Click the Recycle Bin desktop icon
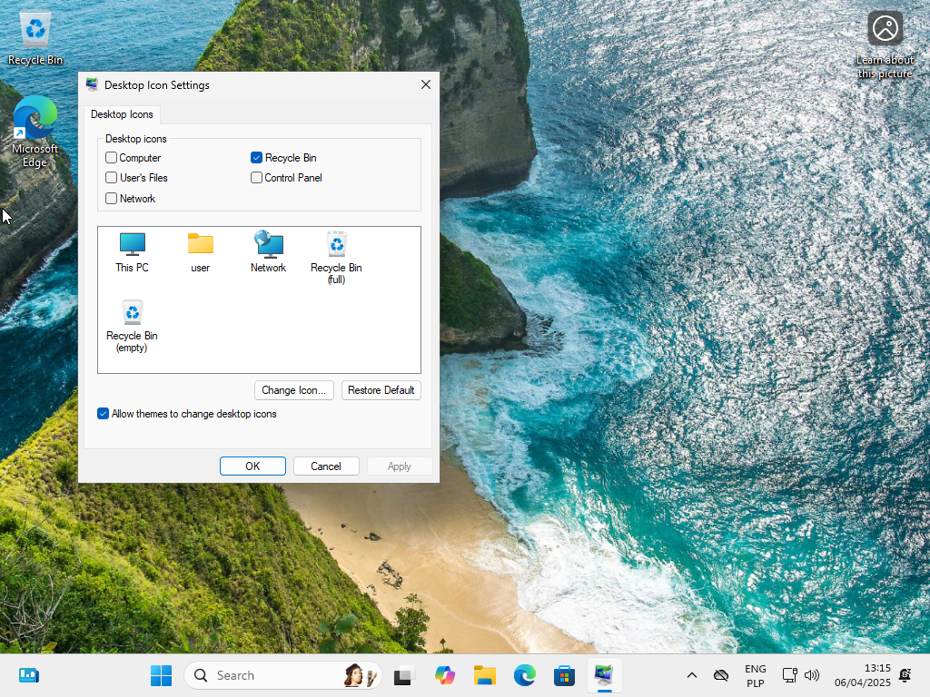 tap(35, 38)
